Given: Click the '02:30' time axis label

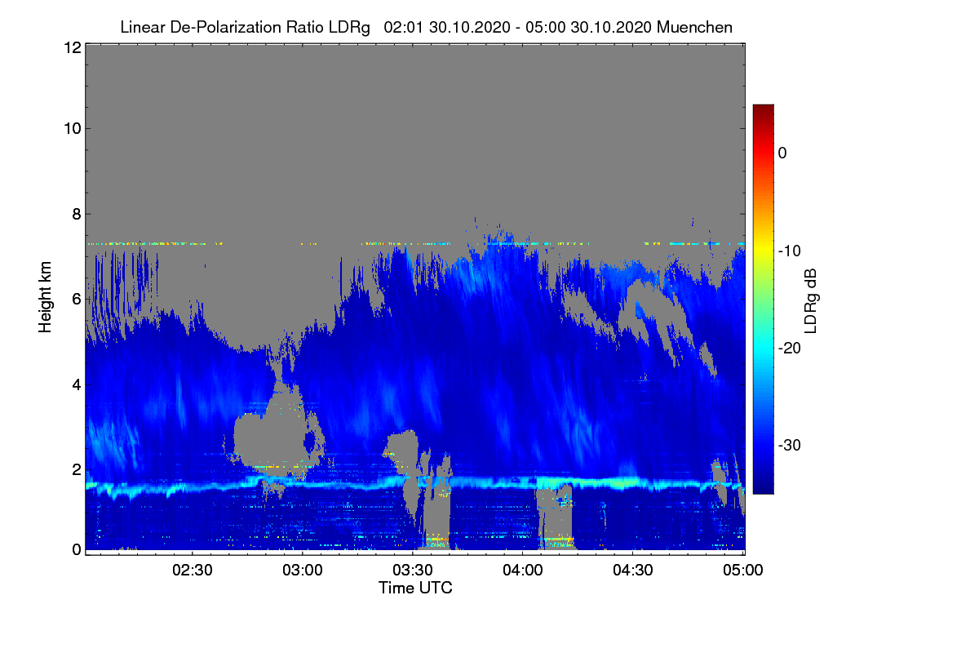Looking at the screenshot, I should (x=193, y=570).
